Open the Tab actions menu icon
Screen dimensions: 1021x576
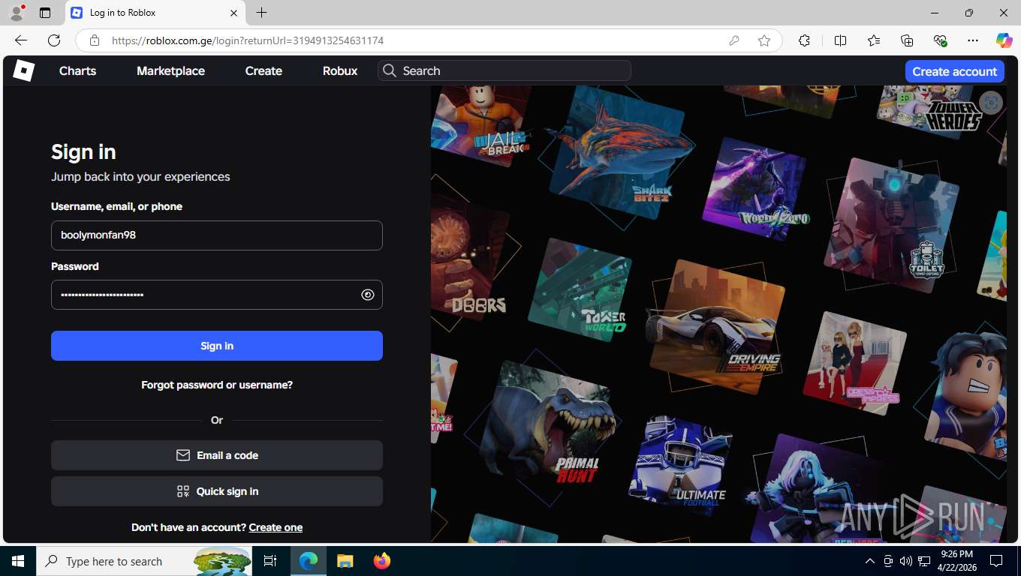(x=45, y=13)
